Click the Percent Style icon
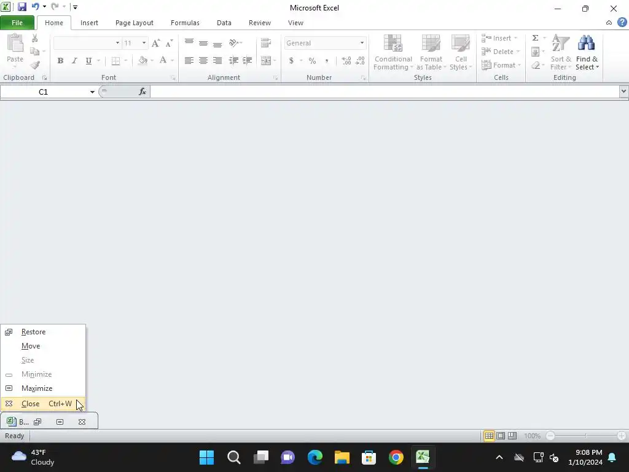This screenshot has width=629, height=472. point(312,61)
